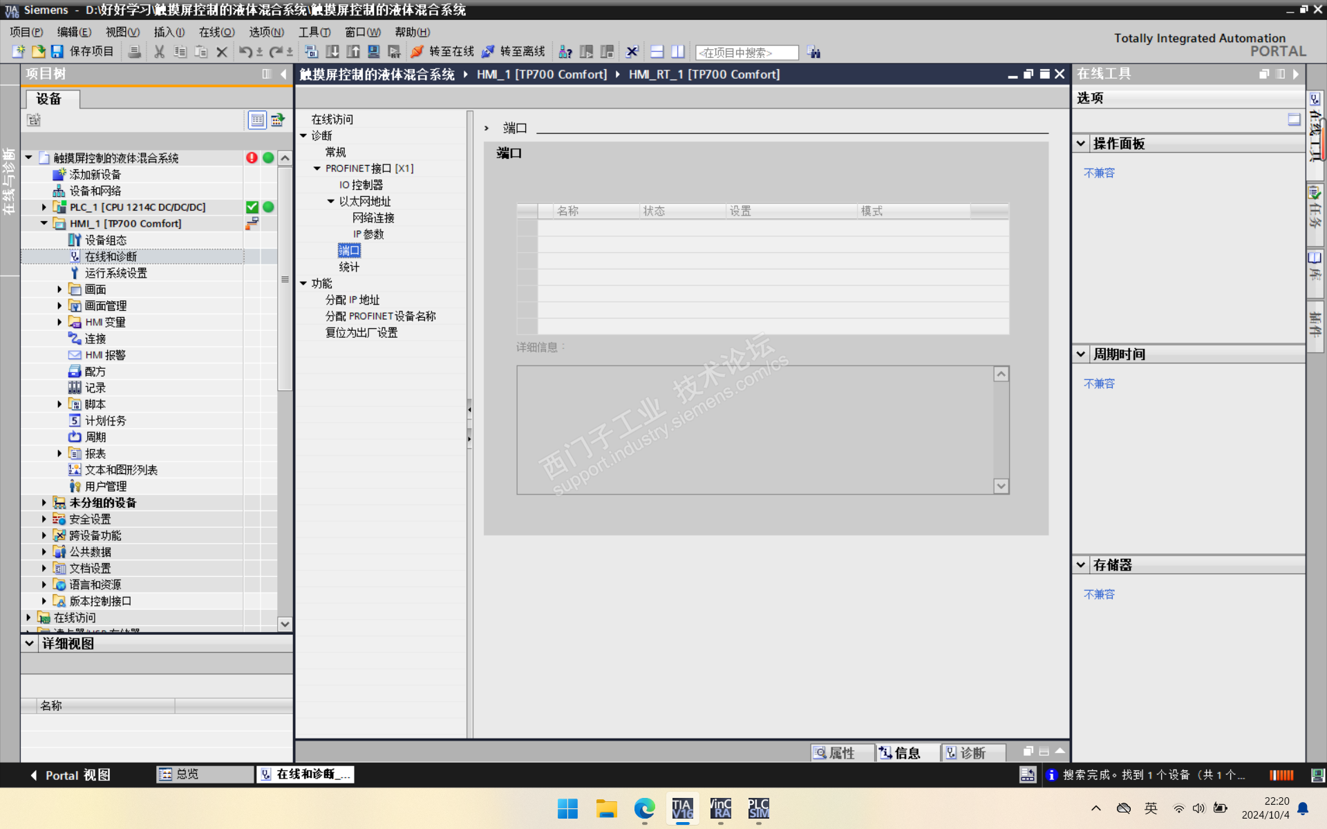1327x829 pixels.
Task: Click the Save project toolbar icon
Action: pyautogui.click(x=57, y=52)
